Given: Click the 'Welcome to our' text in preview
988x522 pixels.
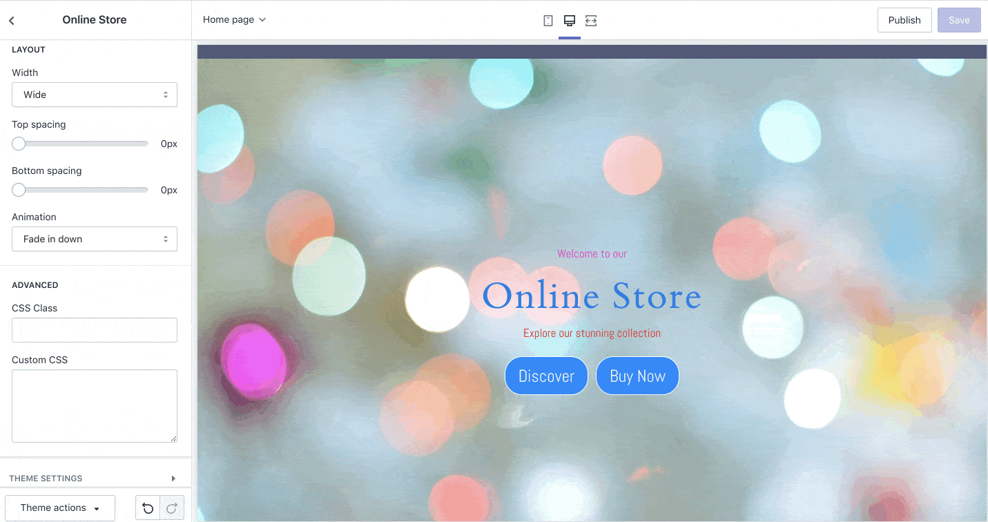Looking at the screenshot, I should pyautogui.click(x=592, y=253).
